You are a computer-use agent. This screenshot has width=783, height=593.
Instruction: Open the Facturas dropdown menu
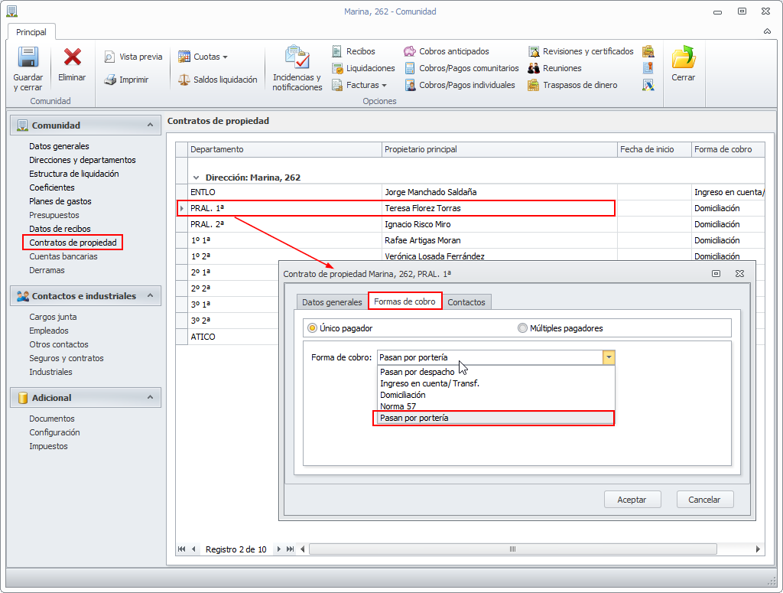coord(359,85)
